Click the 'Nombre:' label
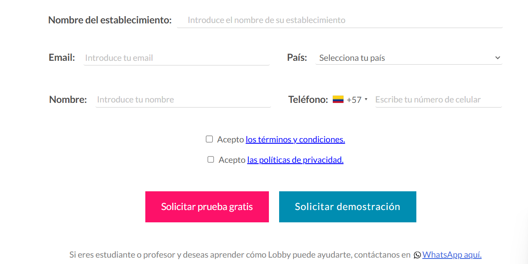 tap(68, 99)
